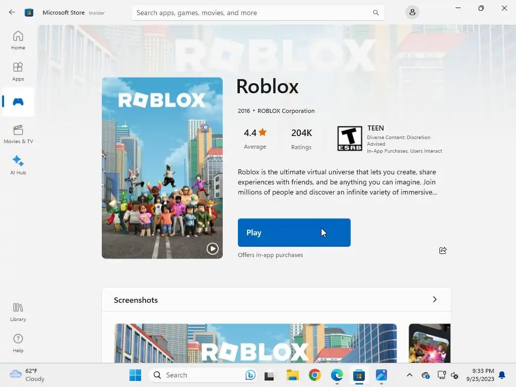Show hidden system tray icons

(409, 375)
